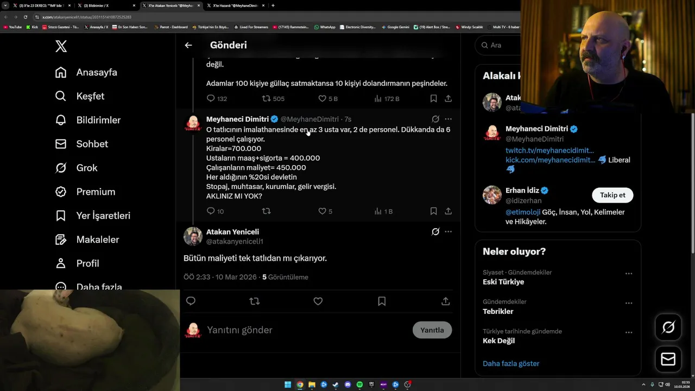695x391 pixels.
Task: Open a new browser tab
Action: 273,5
